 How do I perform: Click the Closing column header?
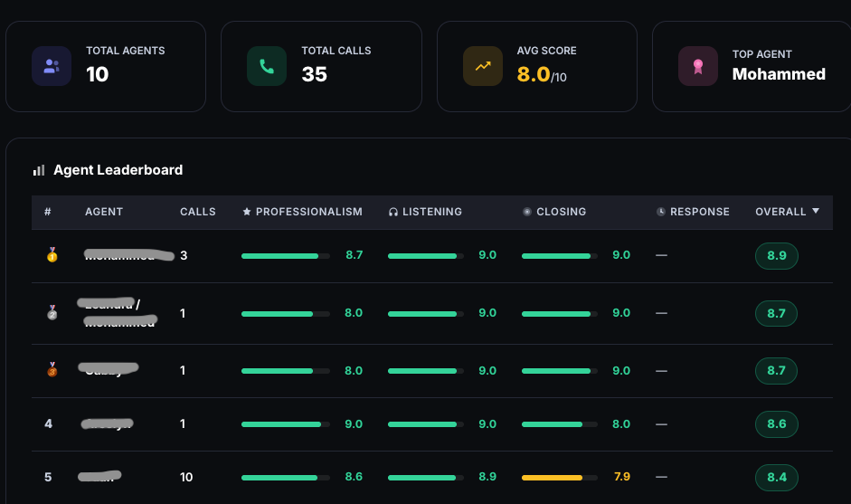561,212
